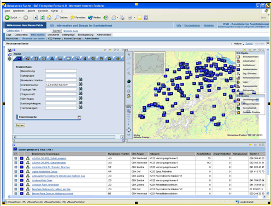Viewport: 271px width, 206px height.
Task: Toggle Einsatzzentralen layer in IES Objekte legend
Action: pyautogui.click(x=238, y=57)
